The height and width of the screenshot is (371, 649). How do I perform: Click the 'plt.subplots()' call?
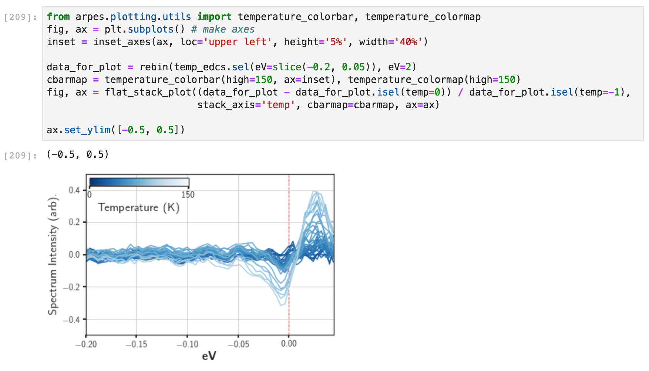[145, 29]
